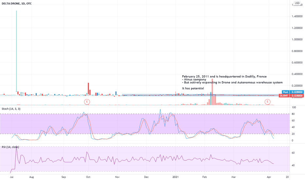Viewport: 305px width, 180px height.
Task: Click the 'It has potential' annotation text
Action: point(193,88)
